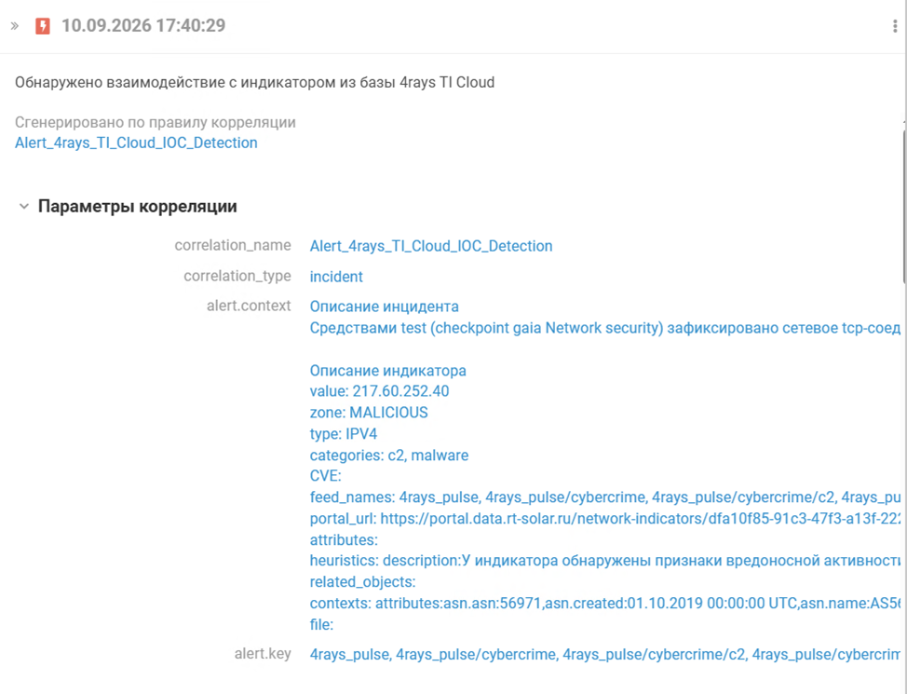The image size is (907, 694).
Task: Click the red lightning incident icon
Action: pyautogui.click(x=43, y=26)
